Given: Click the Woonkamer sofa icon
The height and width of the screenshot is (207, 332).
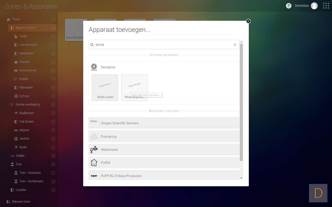Looking at the screenshot, I should (16, 71).
